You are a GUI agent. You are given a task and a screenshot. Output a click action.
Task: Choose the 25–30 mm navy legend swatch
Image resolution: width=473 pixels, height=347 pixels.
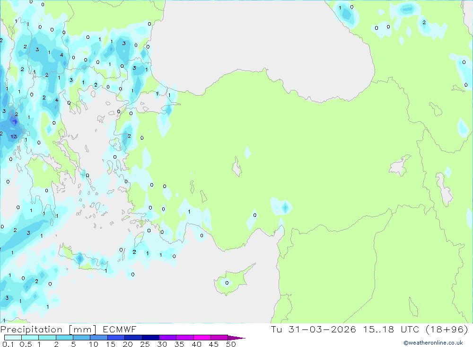(150, 338)
